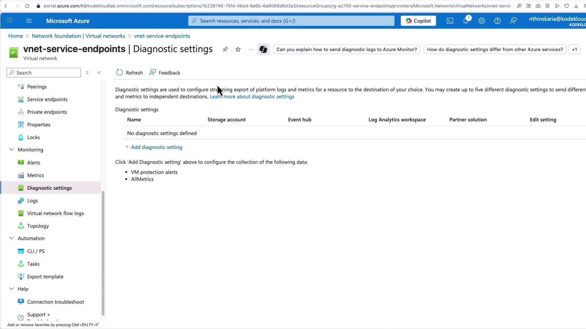Open the Azure portal hamburger menu
This screenshot has height=329, width=586.
[29, 21]
